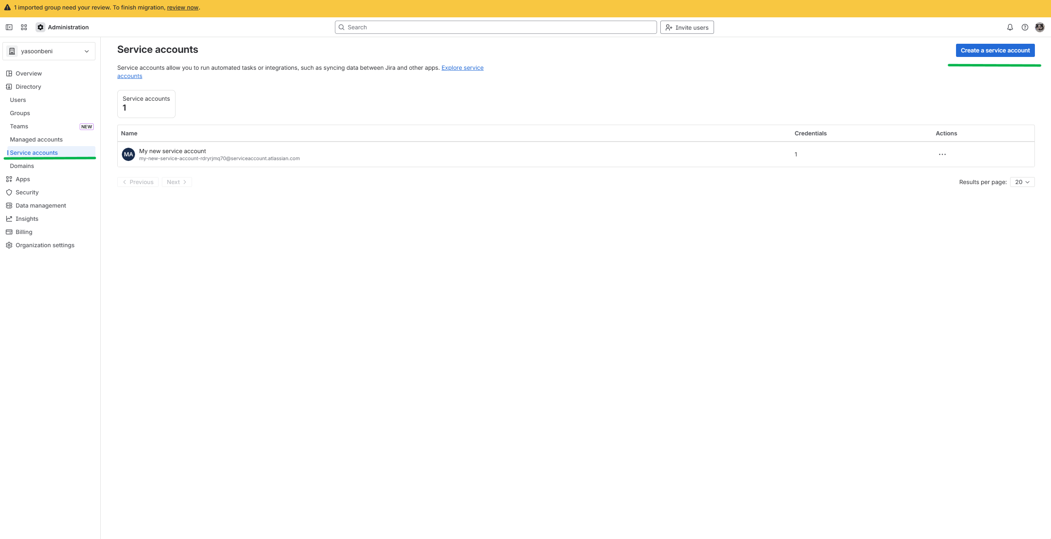Click the Invite users button
The image size is (1051, 539).
[x=687, y=28]
